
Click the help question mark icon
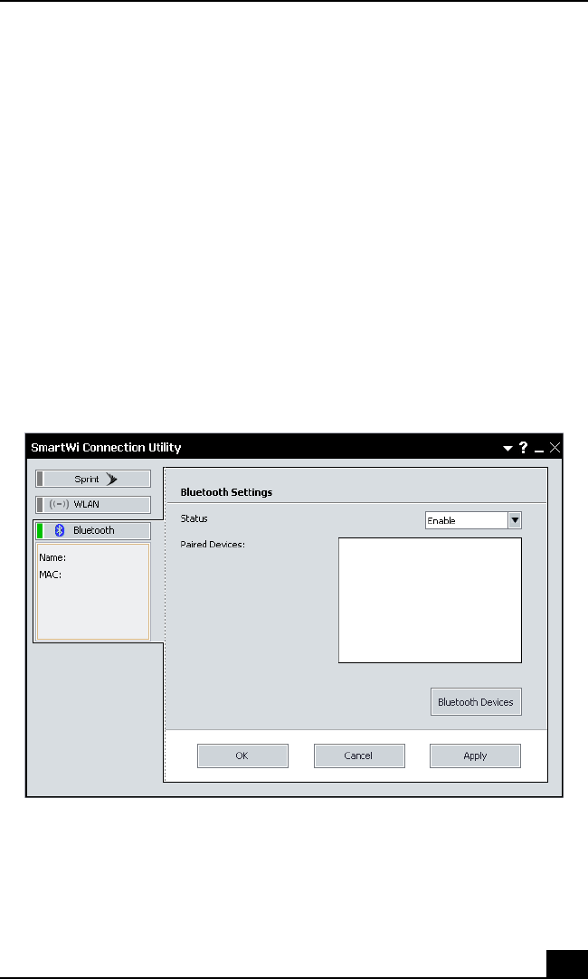tap(523, 447)
